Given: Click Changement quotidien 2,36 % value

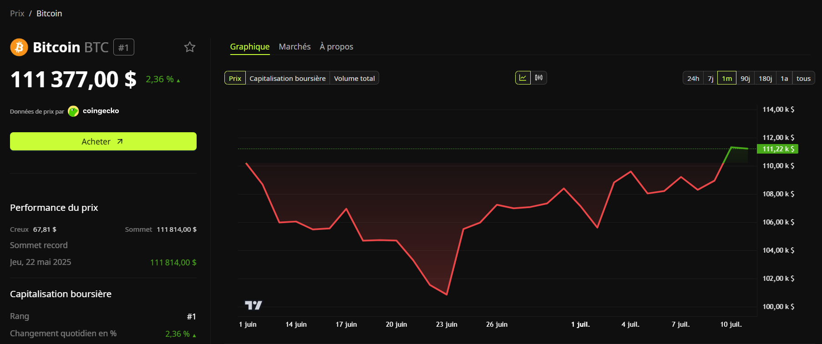Looking at the screenshot, I should [x=181, y=334].
